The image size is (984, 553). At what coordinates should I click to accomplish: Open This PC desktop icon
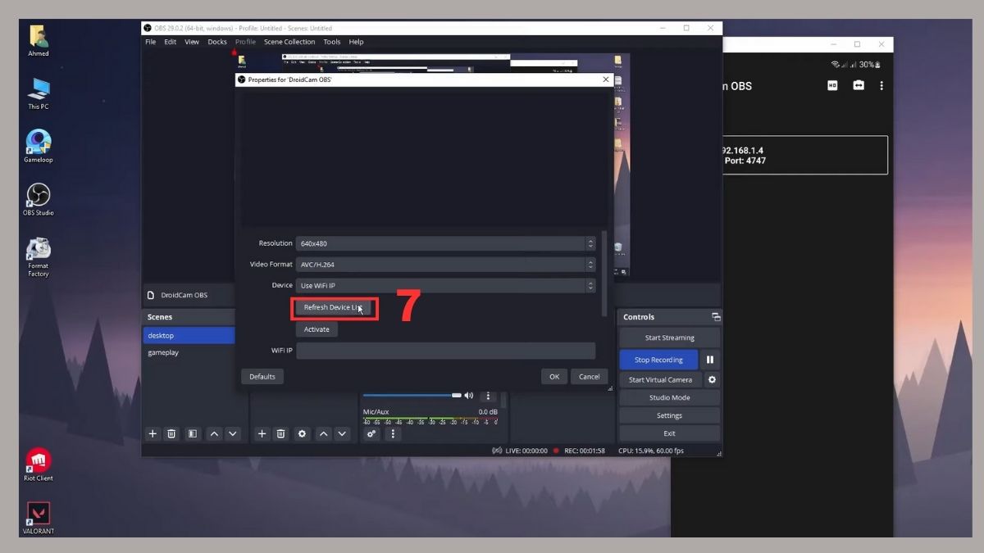pos(39,93)
